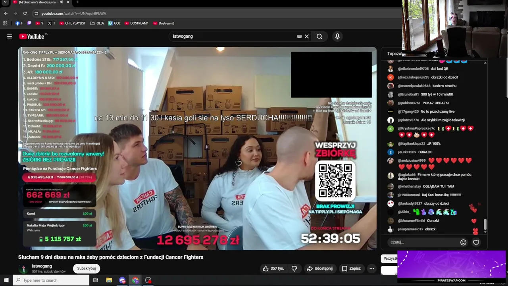Open the three-dot more actions menu
This screenshot has height=286, width=508.
371,269
